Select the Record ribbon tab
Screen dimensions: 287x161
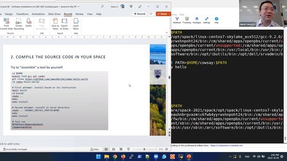68,14
